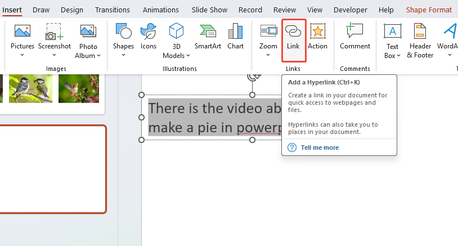Select the hummingbird picture thumbnail
This screenshot has height=246, width=458.
pos(79,88)
